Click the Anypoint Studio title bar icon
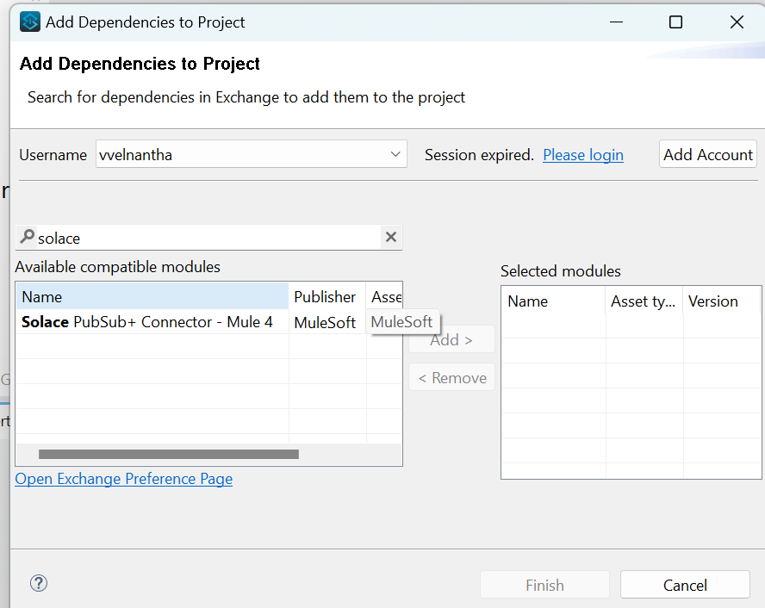The image size is (765, 608). click(x=30, y=22)
